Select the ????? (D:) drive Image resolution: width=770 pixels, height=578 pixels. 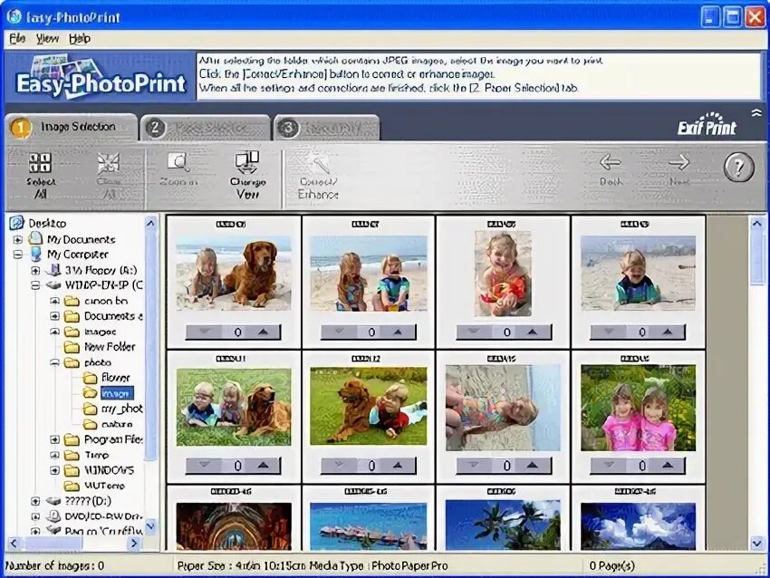88,501
